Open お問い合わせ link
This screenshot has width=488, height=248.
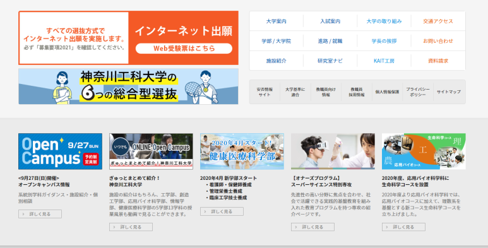[438, 41]
